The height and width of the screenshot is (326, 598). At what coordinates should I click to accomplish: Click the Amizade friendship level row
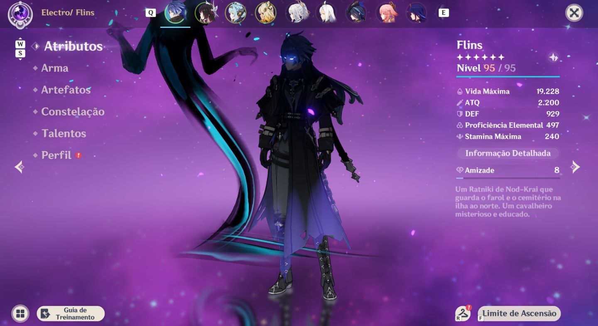point(508,170)
